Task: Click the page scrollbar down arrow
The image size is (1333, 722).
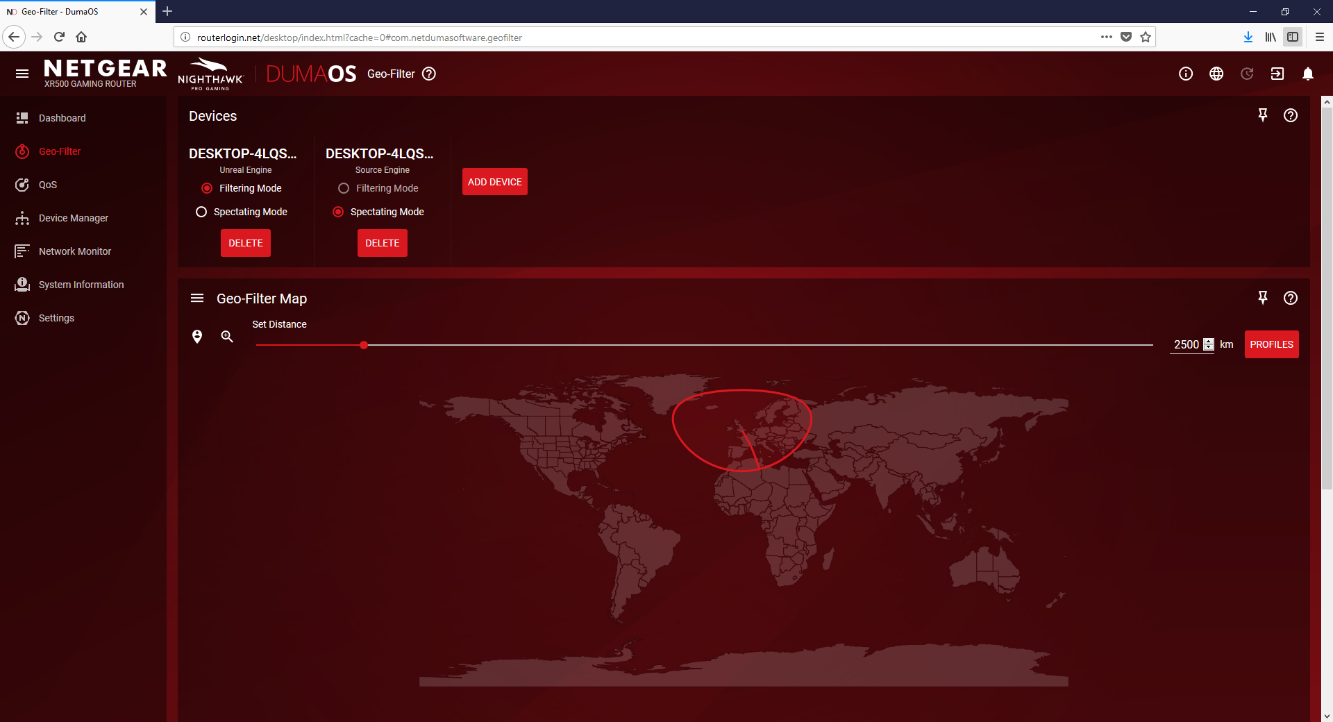Action: (x=1327, y=716)
